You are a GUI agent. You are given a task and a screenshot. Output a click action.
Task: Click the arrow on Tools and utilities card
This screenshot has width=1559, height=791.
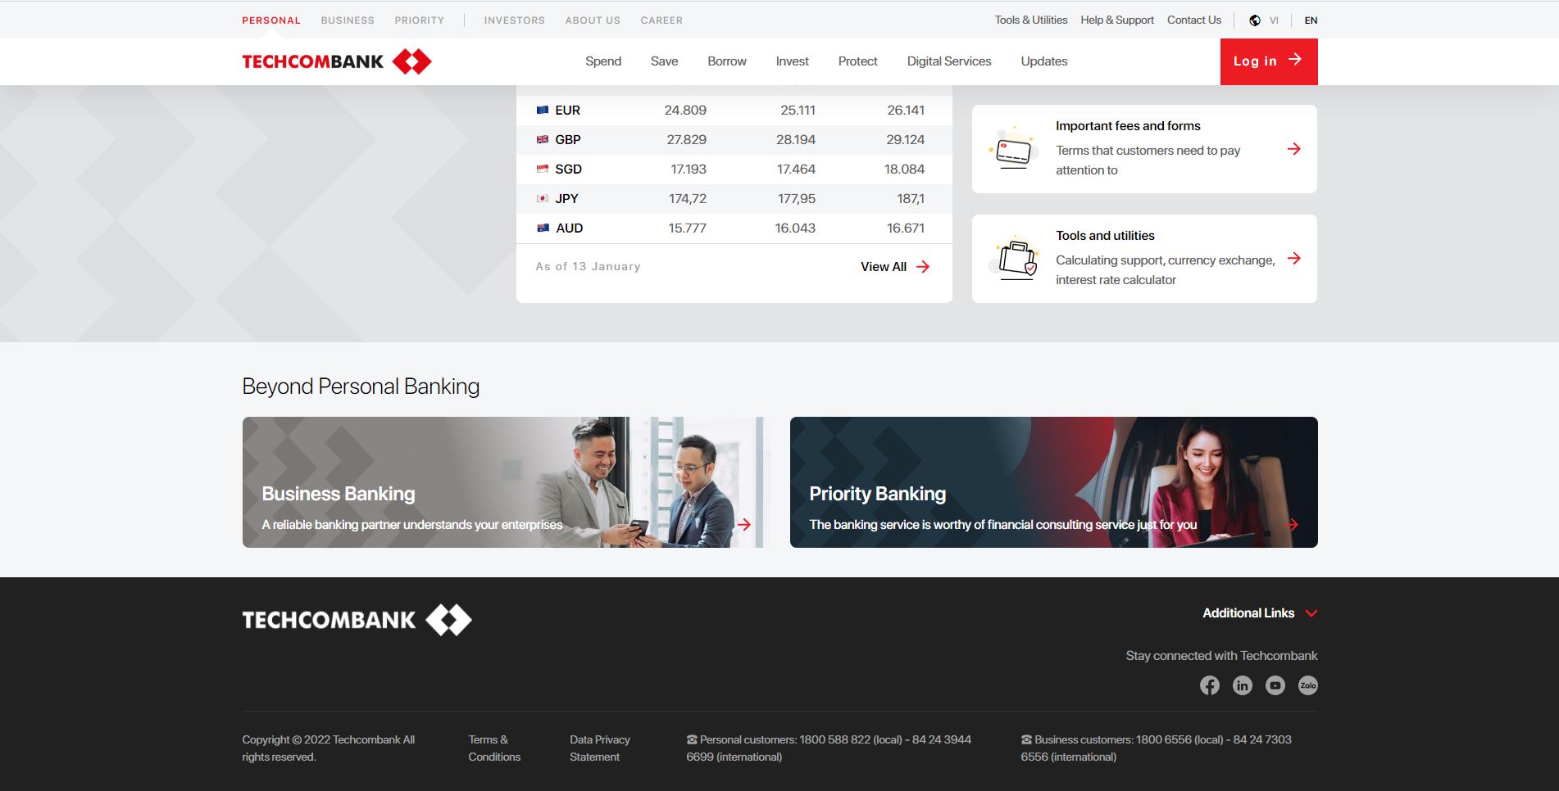[x=1294, y=259]
